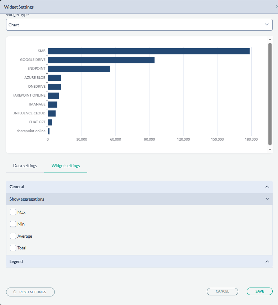Save the widget settings

(x=259, y=291)
